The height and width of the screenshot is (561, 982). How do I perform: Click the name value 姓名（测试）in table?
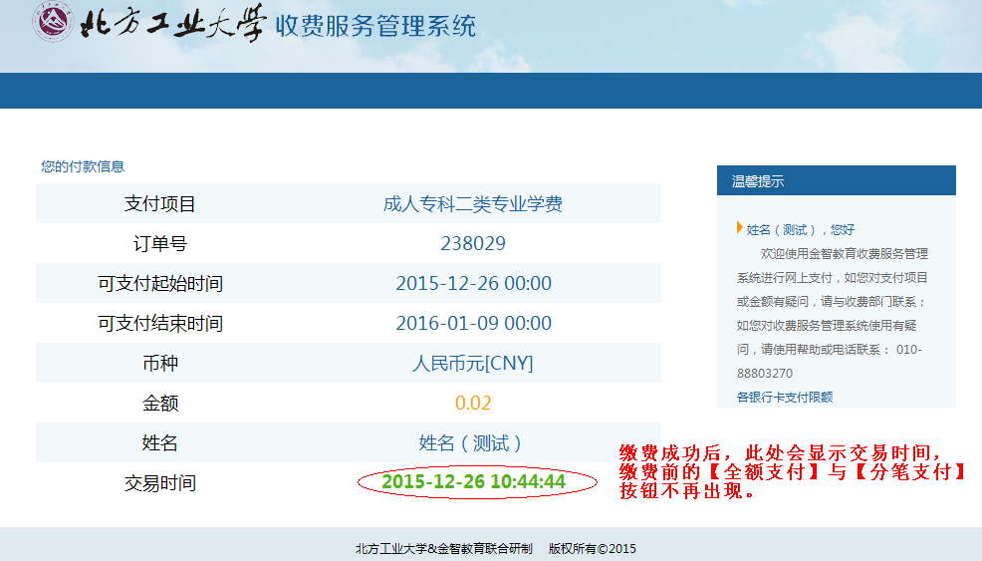(x=473, y=443)
